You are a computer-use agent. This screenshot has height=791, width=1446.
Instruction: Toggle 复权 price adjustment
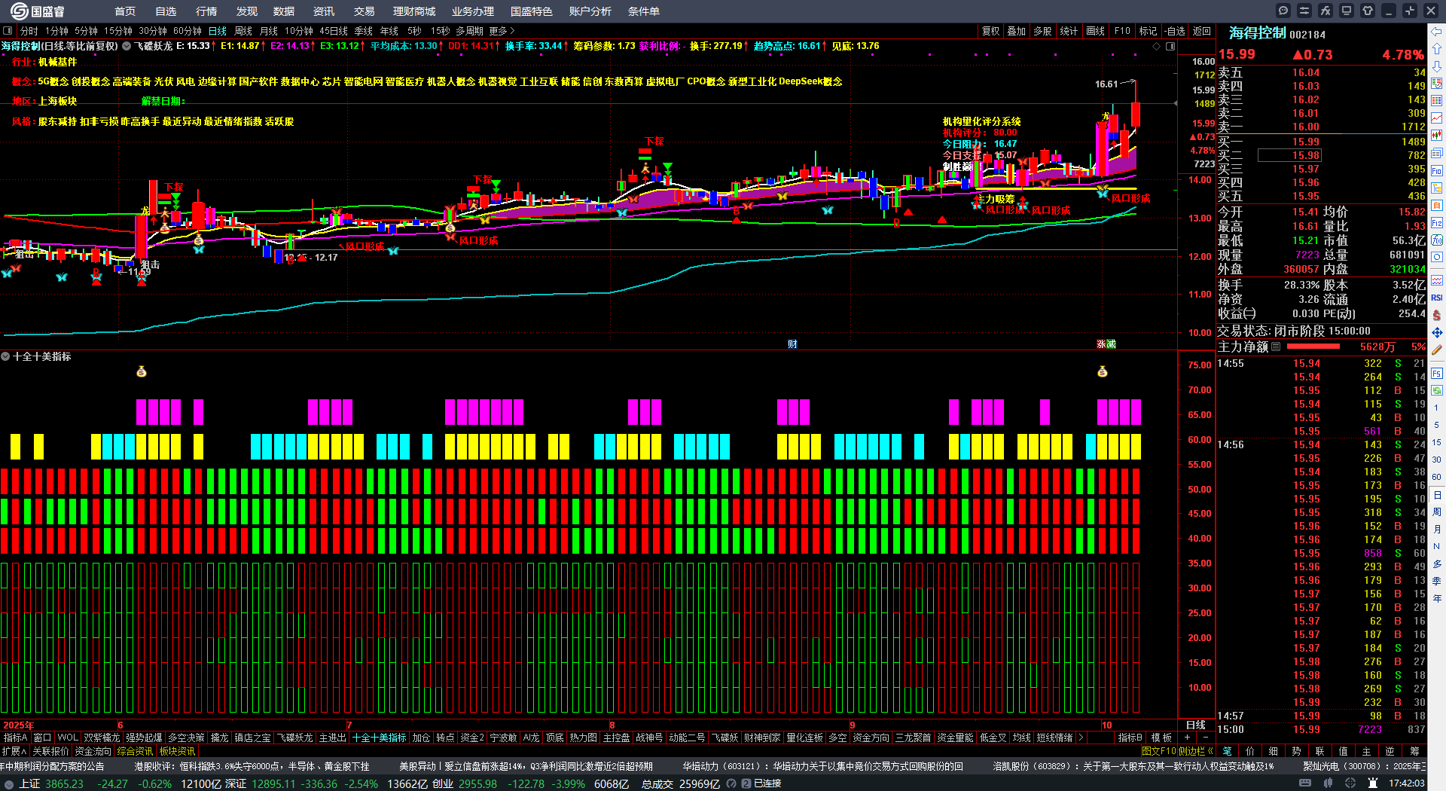990,31
